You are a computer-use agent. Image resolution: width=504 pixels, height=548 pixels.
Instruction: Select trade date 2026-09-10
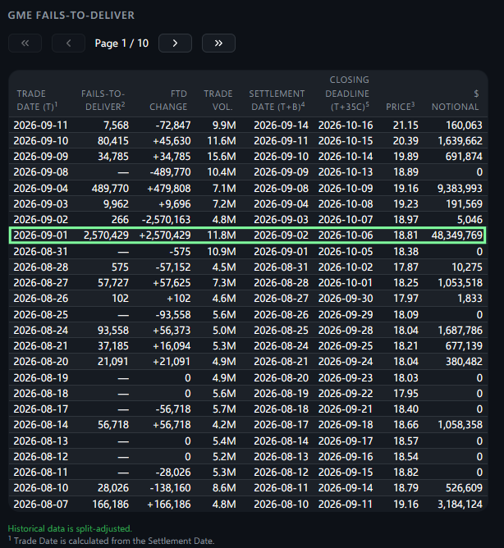click(x=40, y=141)
